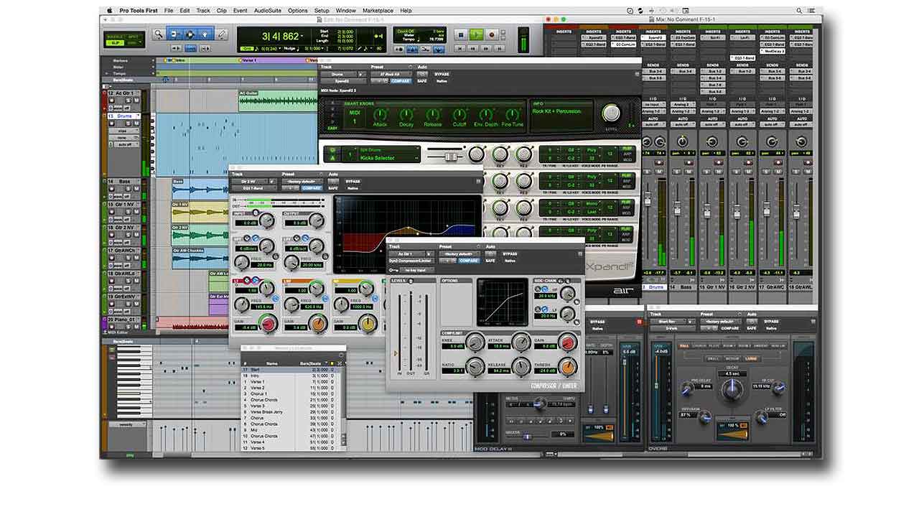The height and width of the screenshot is (517, 919).
Task: Click the red Gain knob in EQ3
Action: click(x=269, y=326)
